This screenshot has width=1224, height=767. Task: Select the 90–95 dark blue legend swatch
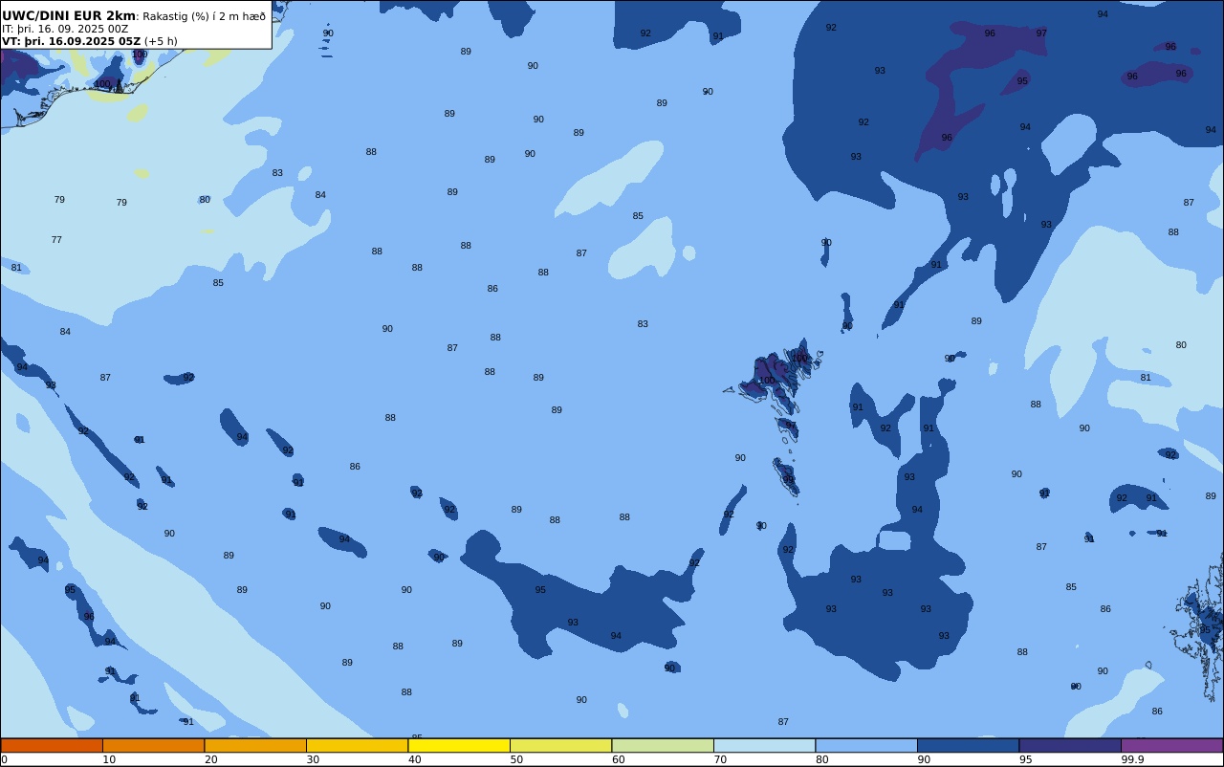coord(968,745)
